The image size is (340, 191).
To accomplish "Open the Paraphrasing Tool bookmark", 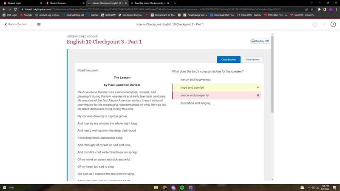I will point(195,15).
